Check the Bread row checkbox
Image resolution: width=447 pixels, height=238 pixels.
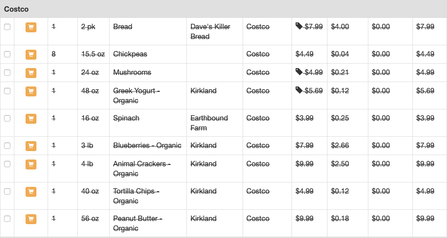[x=7, y=27]
